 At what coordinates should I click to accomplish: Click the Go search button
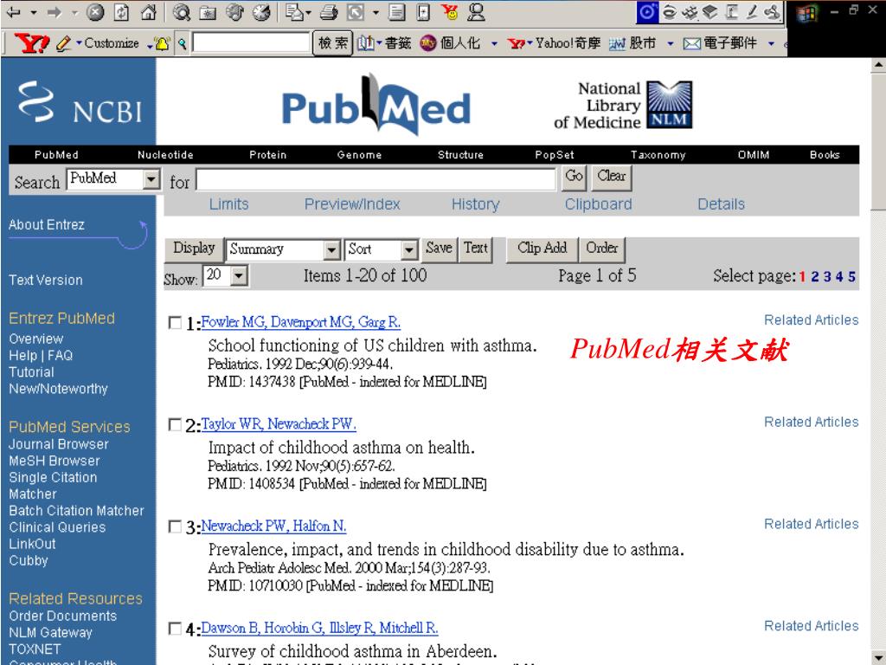pos(575,178)
